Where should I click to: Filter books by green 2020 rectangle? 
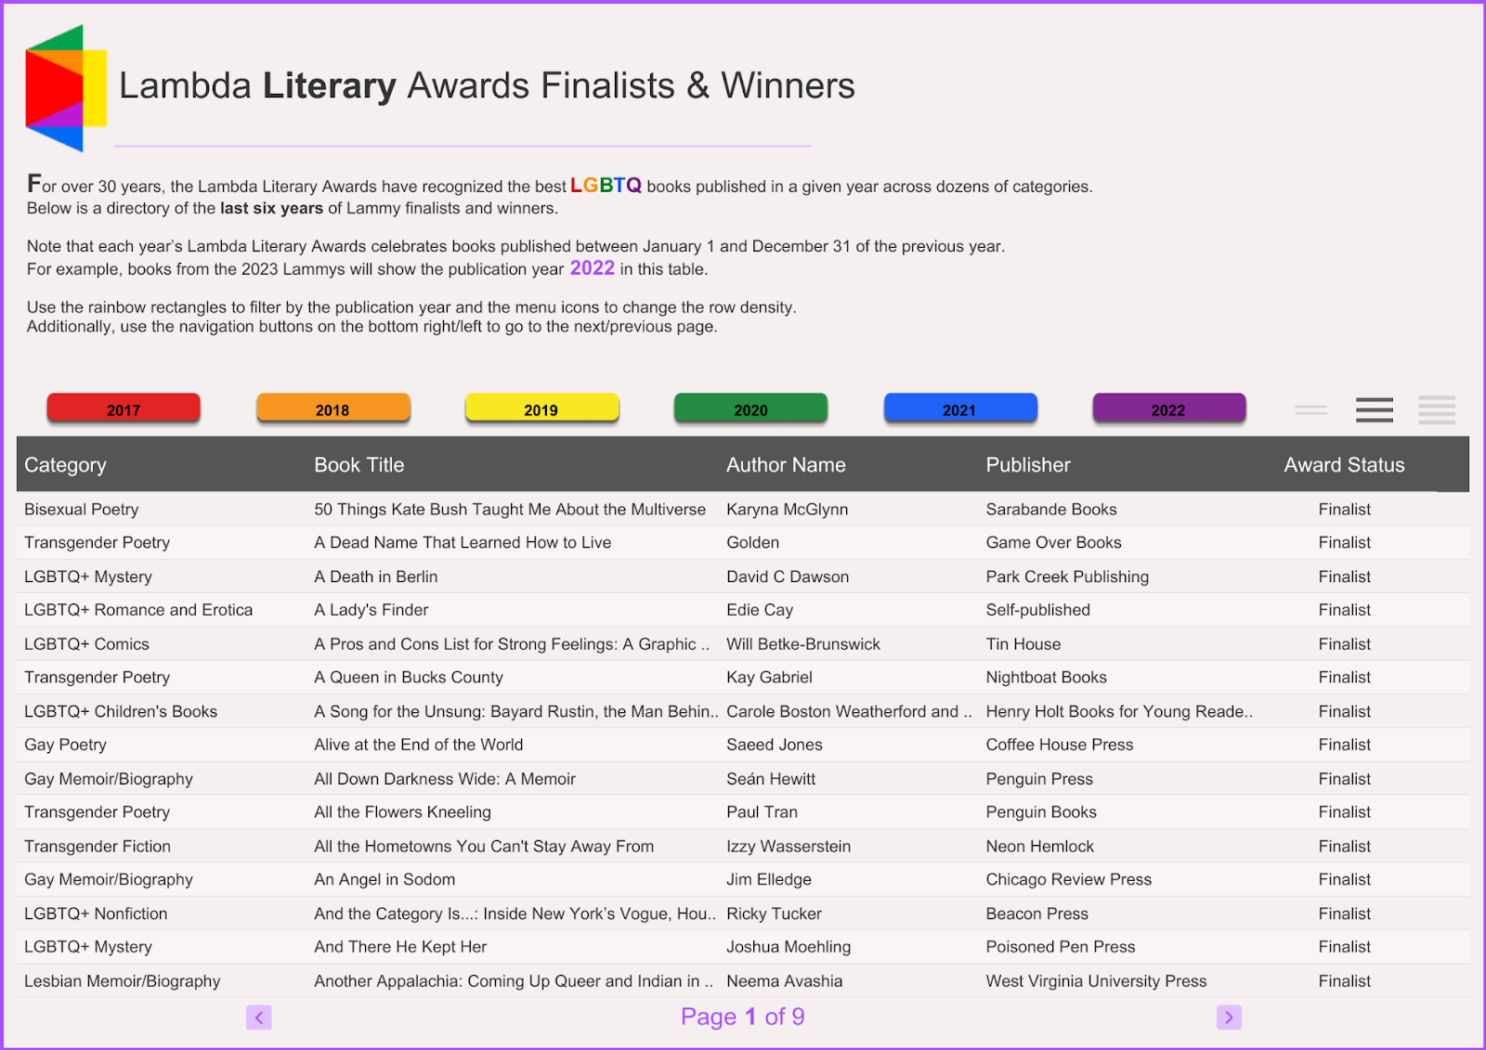(x=750, y=408)
